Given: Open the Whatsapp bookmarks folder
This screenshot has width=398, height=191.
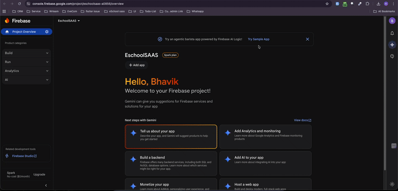Looking at the screenshot, I should click(195, 11).
